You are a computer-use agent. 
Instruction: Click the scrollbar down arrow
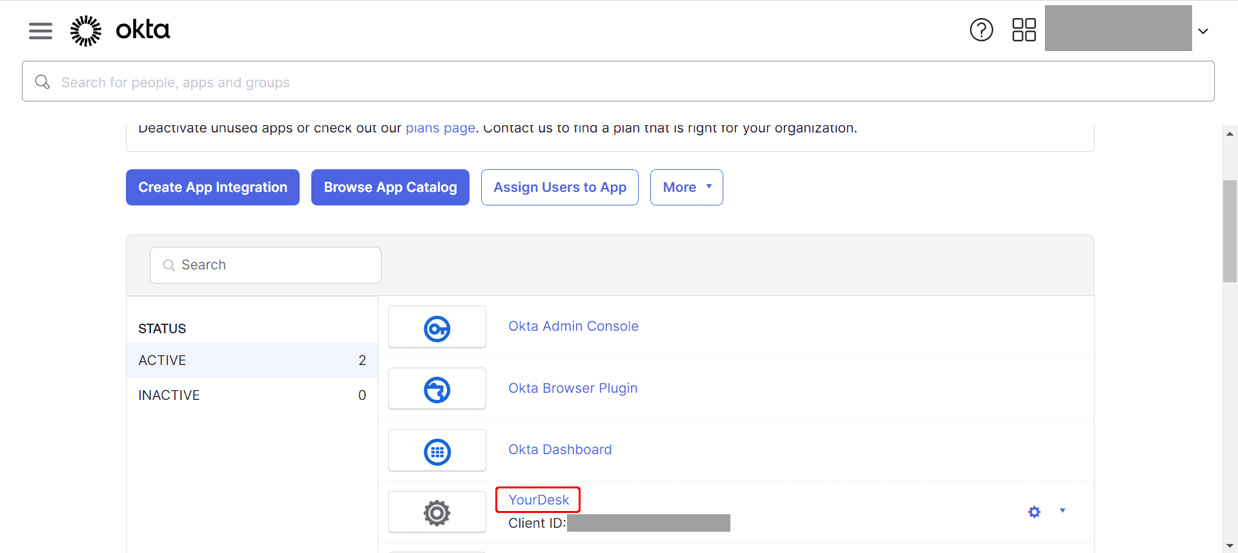click(1230, 546)
